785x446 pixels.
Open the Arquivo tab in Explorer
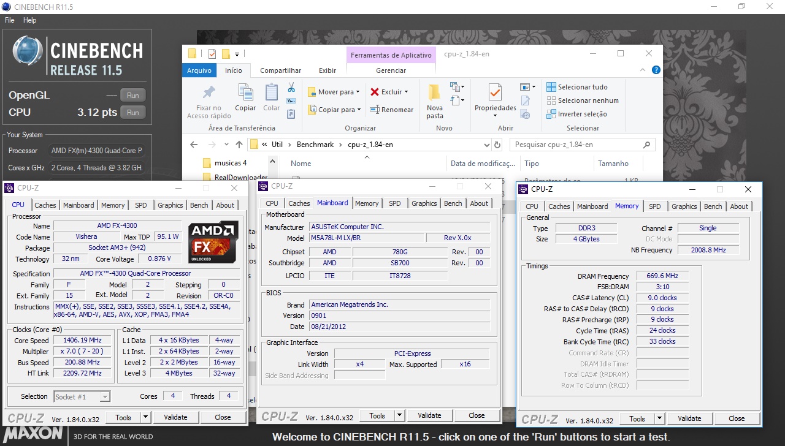199,70
